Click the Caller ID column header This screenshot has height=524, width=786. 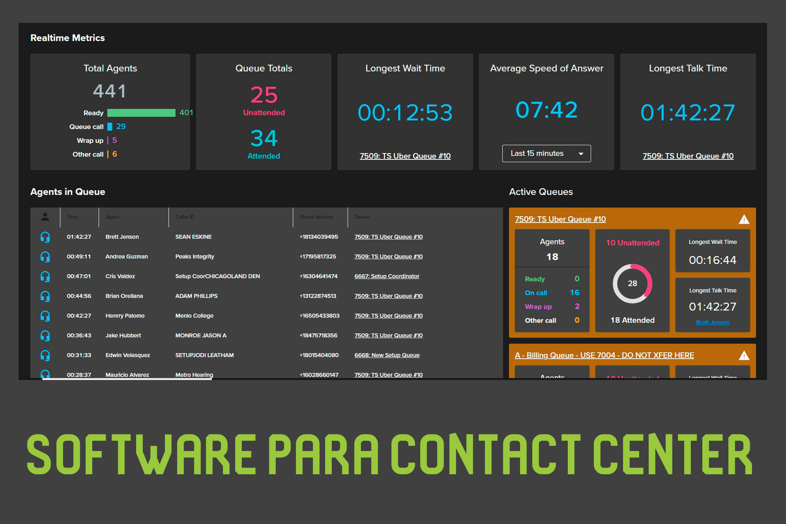(x=185, y=217)
